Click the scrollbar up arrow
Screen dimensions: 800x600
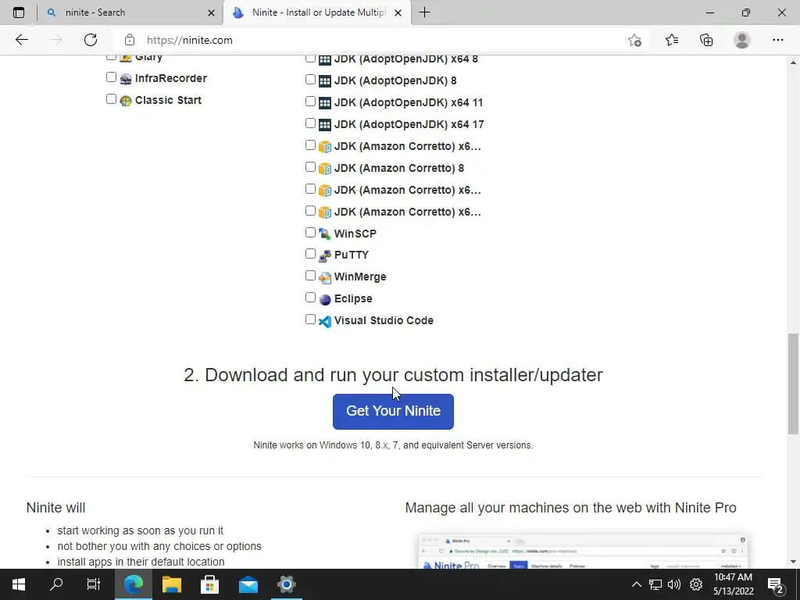(793, 62)
